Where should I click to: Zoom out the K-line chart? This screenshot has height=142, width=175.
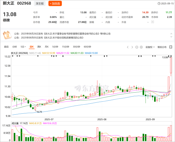137,47
